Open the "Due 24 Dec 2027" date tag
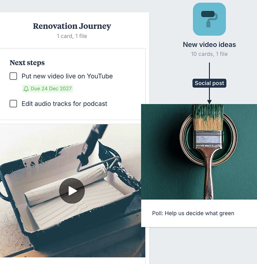 (x=48, y=89)
